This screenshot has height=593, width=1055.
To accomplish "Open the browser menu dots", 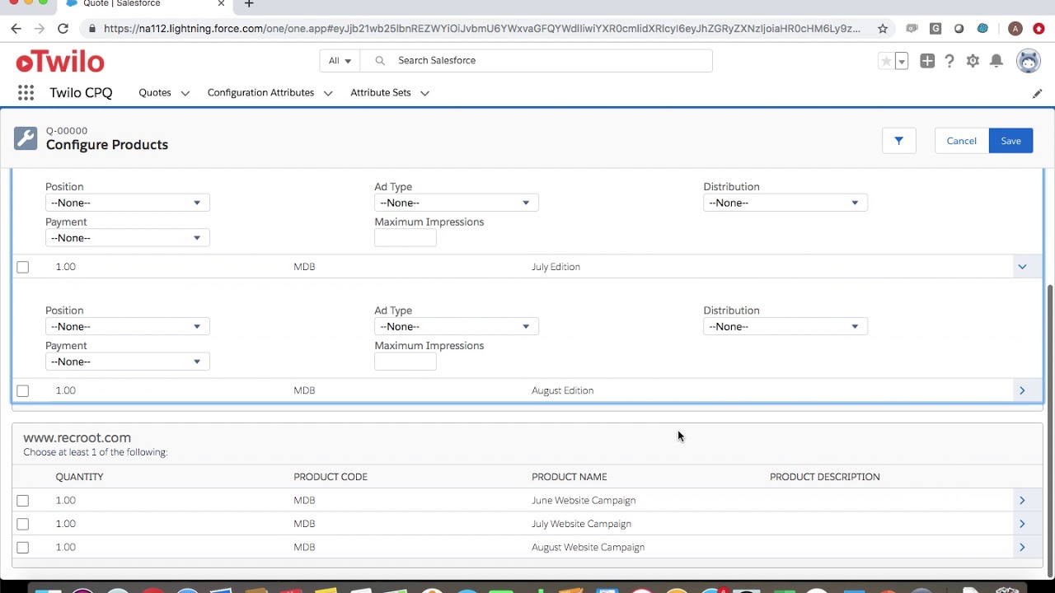I will click(x=1039, y=29).
